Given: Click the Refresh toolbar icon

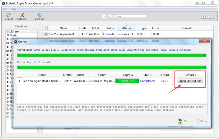Looking at the screenshot, I should 8,16.
